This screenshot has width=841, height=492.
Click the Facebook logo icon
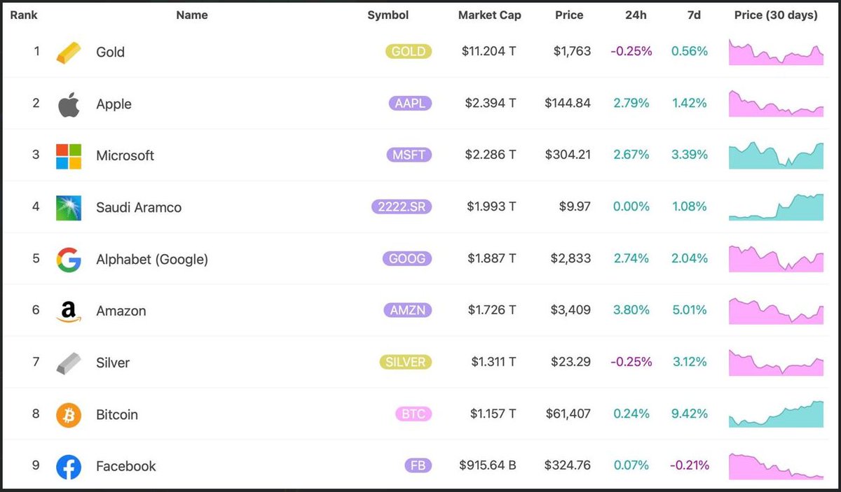click(69, 467)
